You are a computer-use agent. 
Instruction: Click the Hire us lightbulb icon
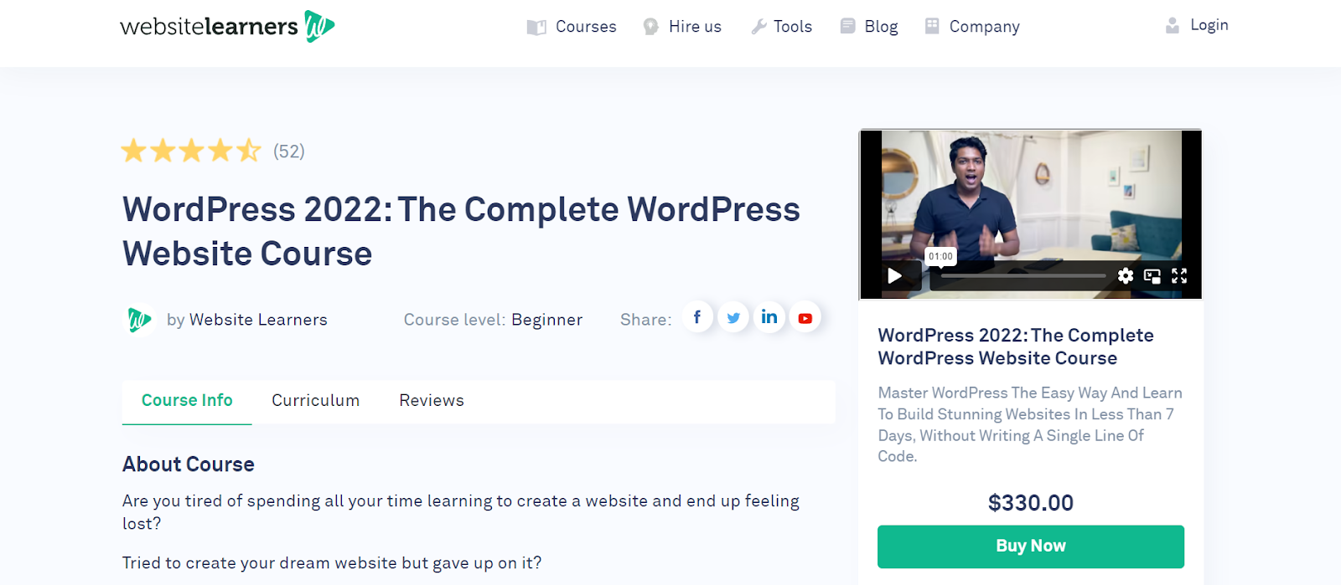650,27
